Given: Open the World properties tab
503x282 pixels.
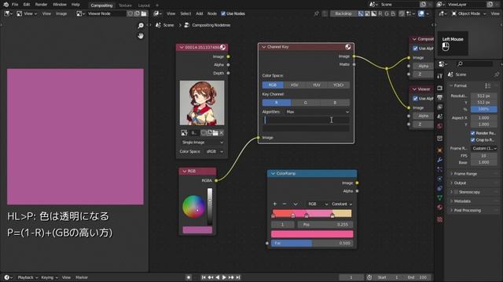Looking at the screenshot, I should 440,126.
